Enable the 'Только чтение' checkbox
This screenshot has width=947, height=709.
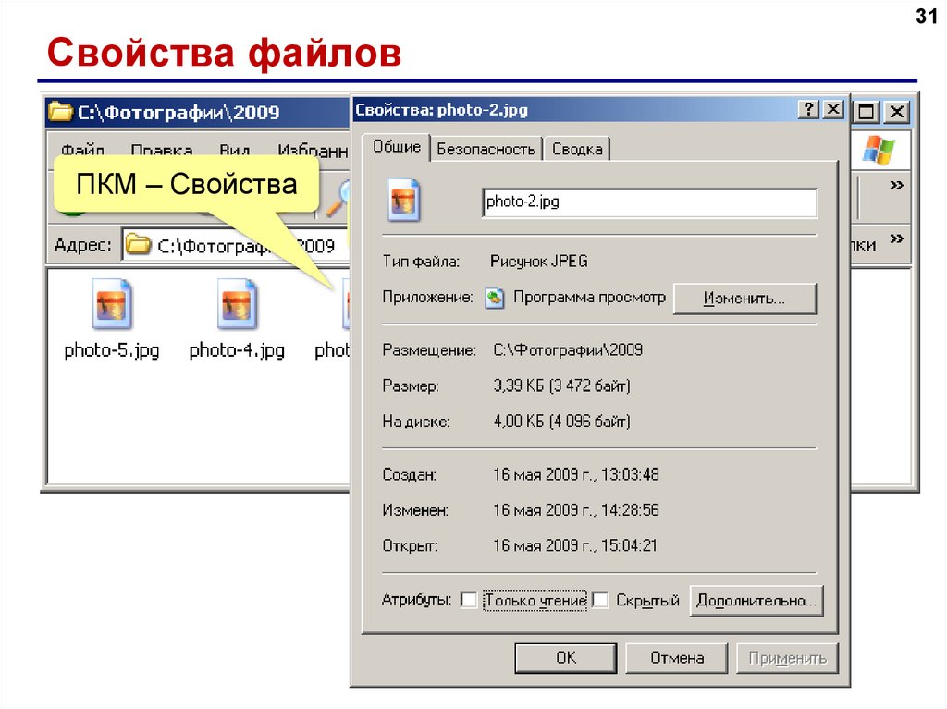click(469, 601)
